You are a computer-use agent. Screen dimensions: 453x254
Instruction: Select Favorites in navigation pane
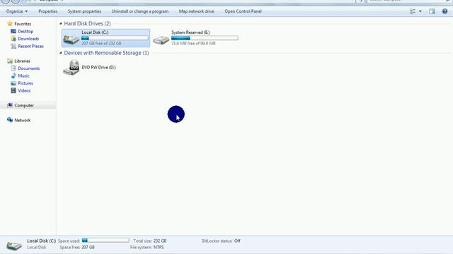[23, 24]
